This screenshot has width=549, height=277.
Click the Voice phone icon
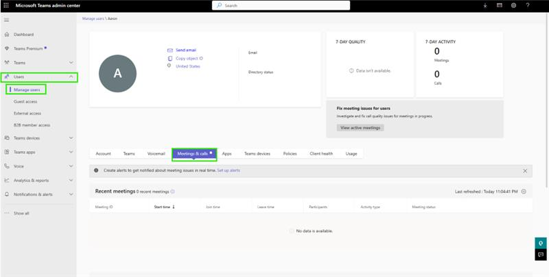tap(7, 166)
